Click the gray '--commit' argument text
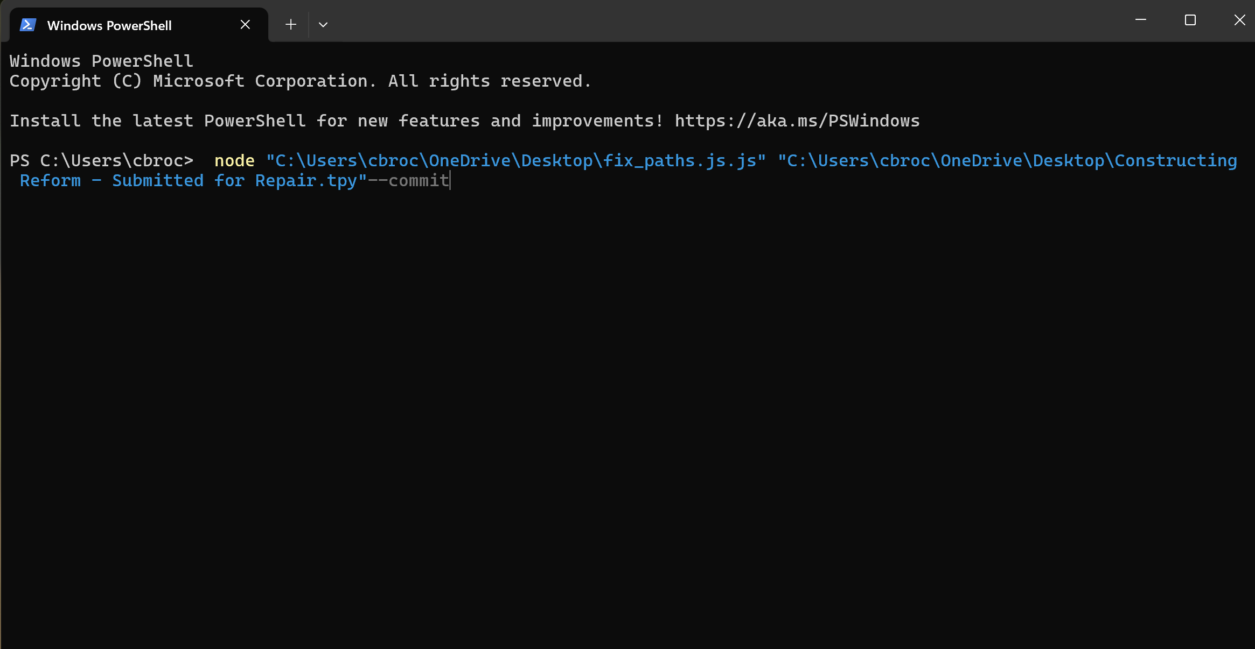The image size is (1255, 649). pyautogui.click(x=408, y=181)
